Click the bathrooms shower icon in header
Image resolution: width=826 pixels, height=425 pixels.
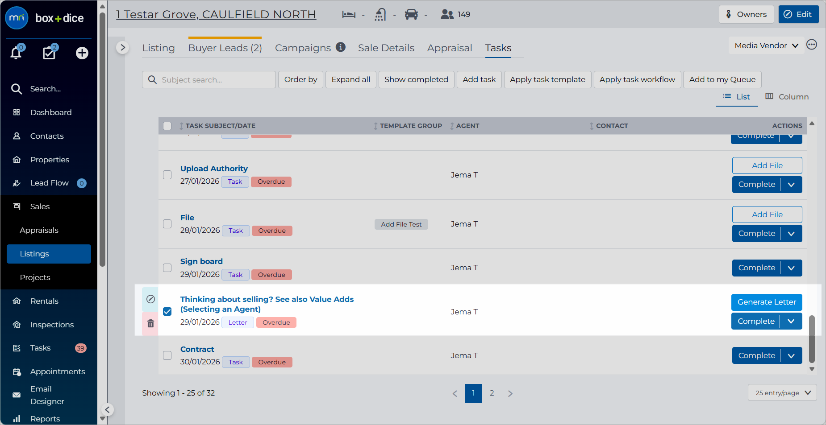point(380,15)
